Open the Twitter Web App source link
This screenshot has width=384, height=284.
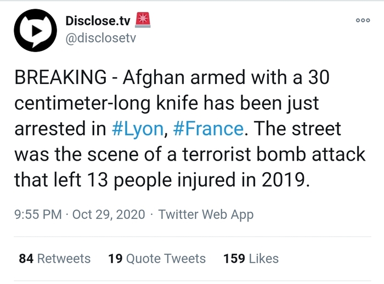206,214
